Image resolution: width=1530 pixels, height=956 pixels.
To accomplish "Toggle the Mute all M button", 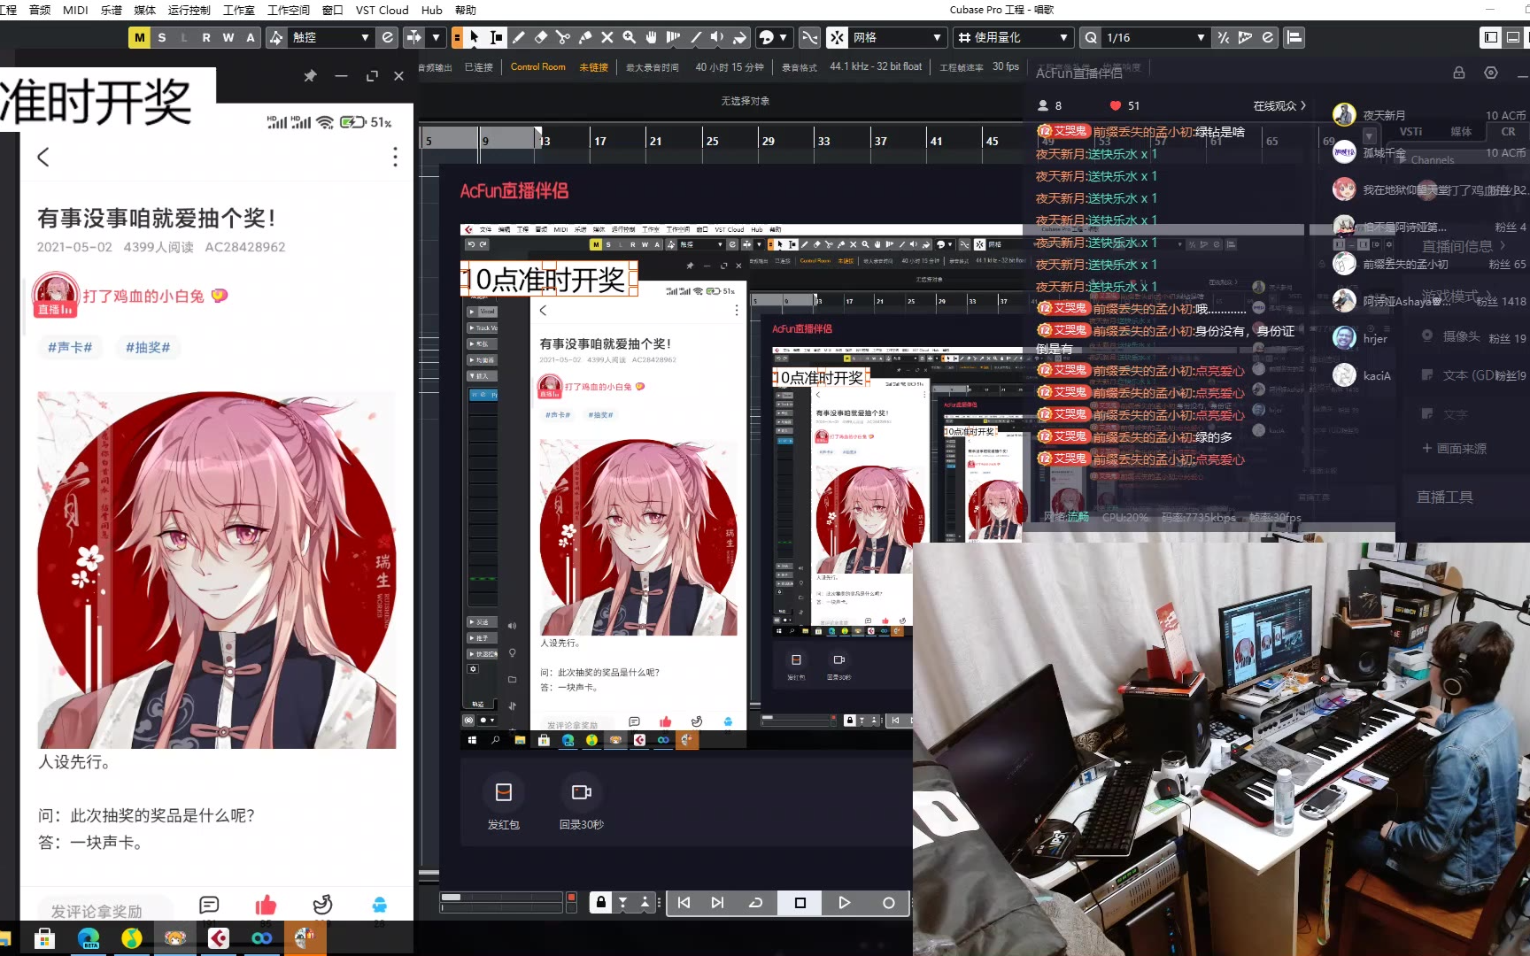I will [140, 37].
